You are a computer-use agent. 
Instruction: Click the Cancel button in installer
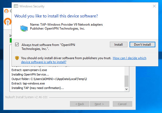122,104
